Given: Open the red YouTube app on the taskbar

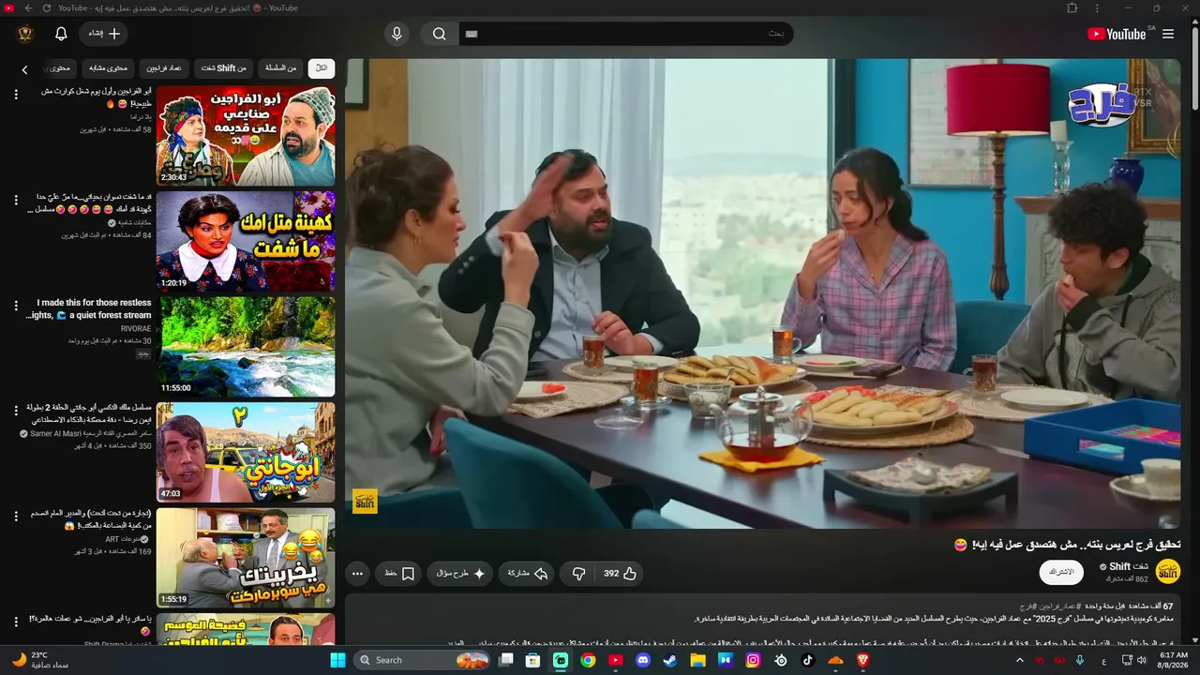Looking at the screenshot, I should pyautogui.click(x=615, y=660).
